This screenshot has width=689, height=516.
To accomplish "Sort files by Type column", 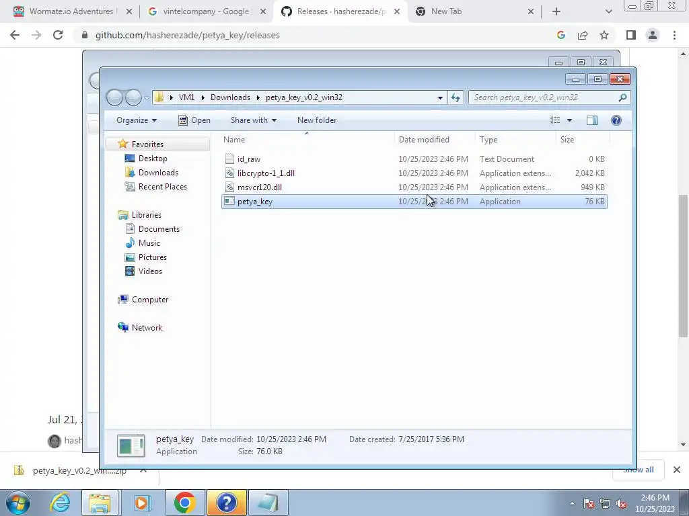I will tap(516, 140).
